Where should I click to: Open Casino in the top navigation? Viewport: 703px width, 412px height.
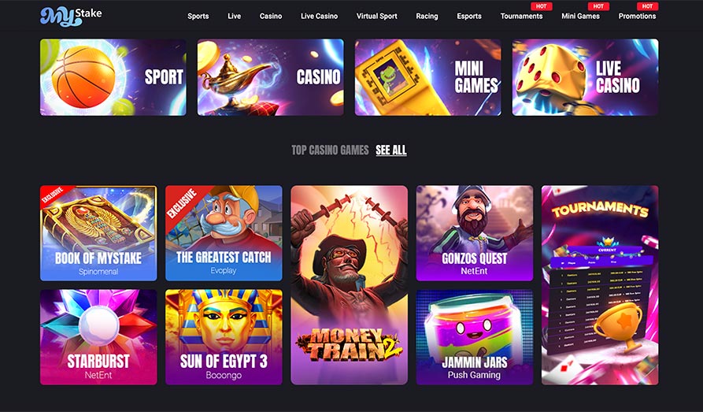click(271, 17)
